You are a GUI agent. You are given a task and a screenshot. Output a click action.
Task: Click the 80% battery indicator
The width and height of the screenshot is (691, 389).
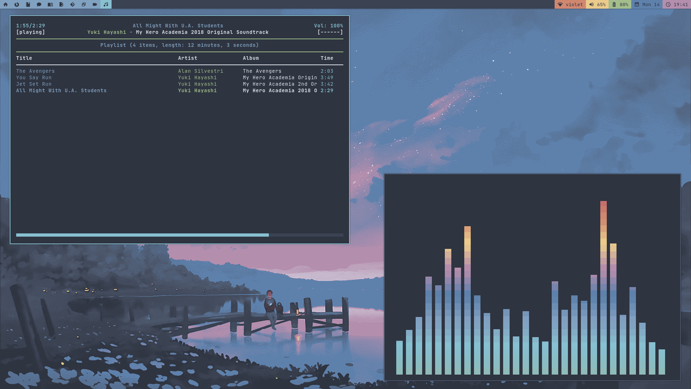click(x=620, y=4)
